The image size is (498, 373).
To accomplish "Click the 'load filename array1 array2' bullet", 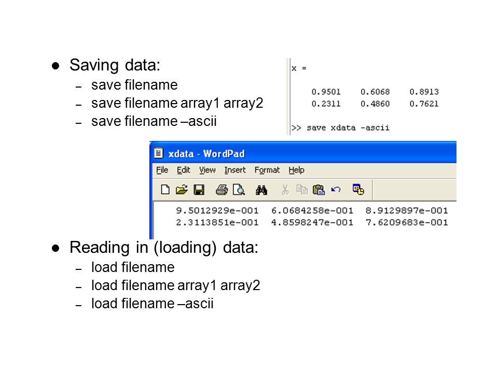I will pos(176,286).
